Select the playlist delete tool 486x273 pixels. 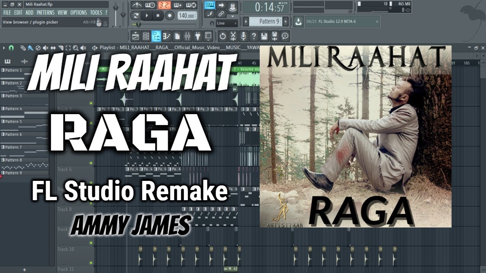coord(38,48)
